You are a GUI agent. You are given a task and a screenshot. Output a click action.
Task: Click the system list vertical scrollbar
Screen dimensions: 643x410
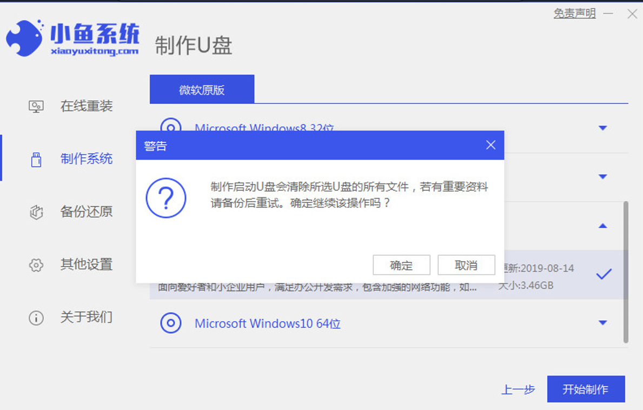point(626,270)
